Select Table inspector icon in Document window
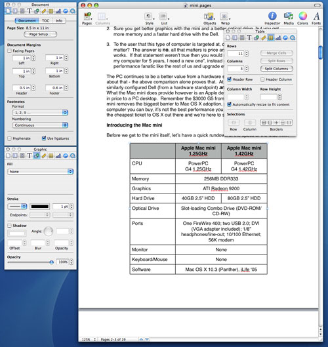 click(51, 11)
